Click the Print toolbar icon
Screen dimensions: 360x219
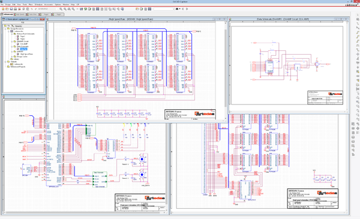tap(15, 9)
